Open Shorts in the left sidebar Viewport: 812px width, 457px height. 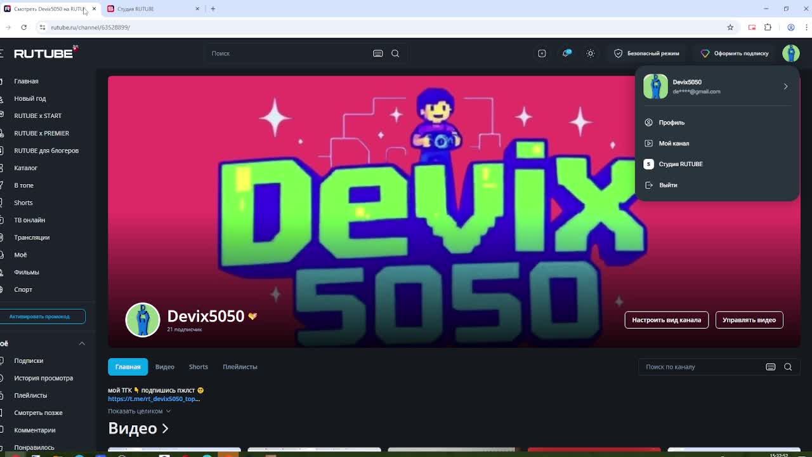pos(23,202)
